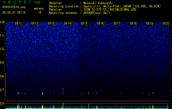172x109 pixels.
Task: Click the red echo streak after 0515
Action: click(89, 92)
